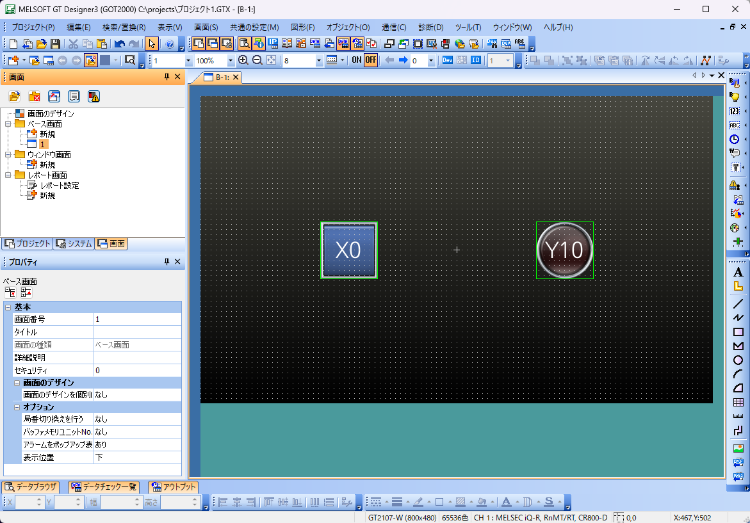Click the X0 switch object on canvas
This screenshot has width=750, height=523.
pyautogui.click(x=348, y=250)
